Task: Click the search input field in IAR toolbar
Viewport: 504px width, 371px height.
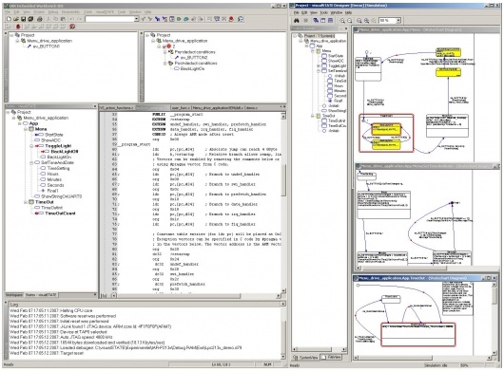Action: 109,19
